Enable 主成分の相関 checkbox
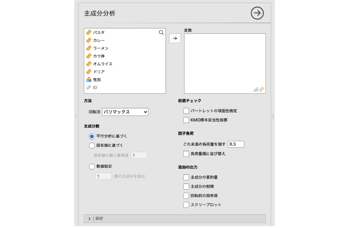349x228 pixels. pyautogui.click(x=186, y=187)
